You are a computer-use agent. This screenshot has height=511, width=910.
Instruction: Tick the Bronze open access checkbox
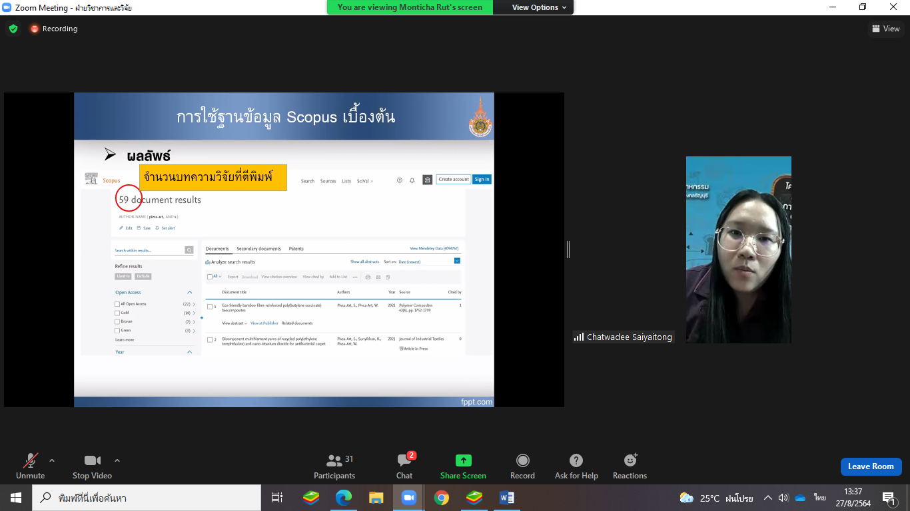[x=117, y=321]
